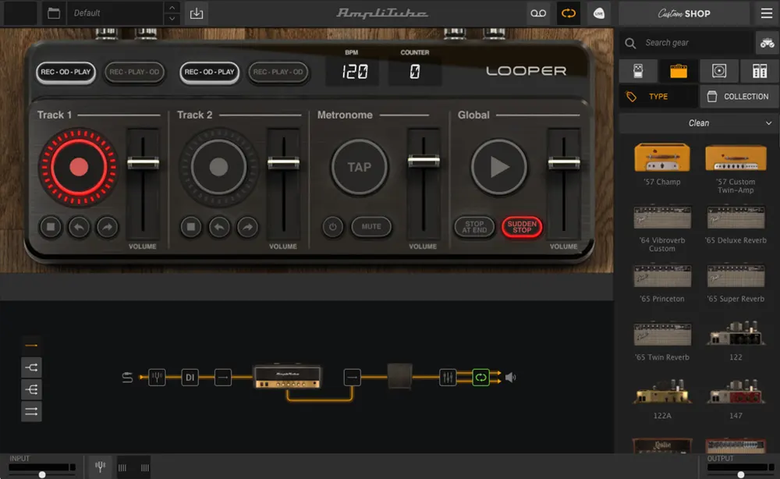Image resolution: width=780 pixels, height=479 pixels.
Task: Stop Track 2 loop
Action: point(191,227)
